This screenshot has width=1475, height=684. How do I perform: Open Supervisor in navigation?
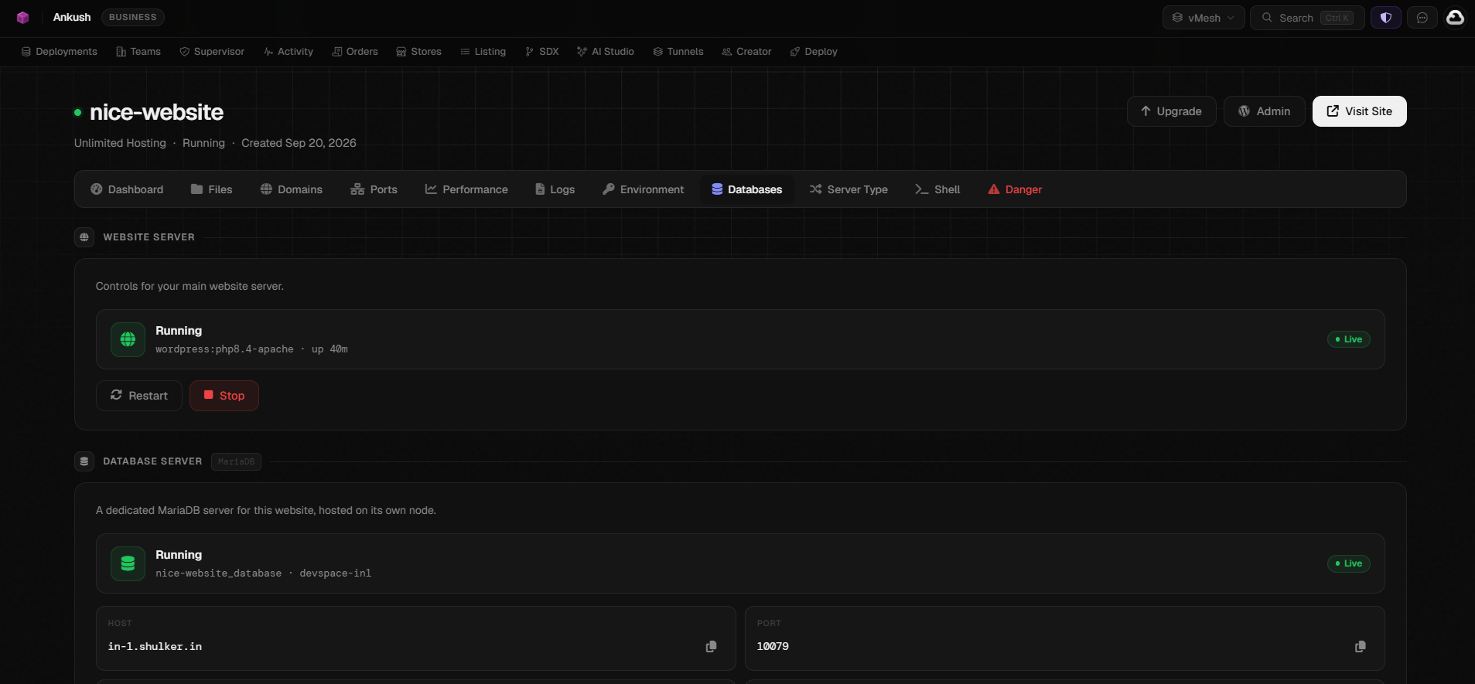pos(212,52)
